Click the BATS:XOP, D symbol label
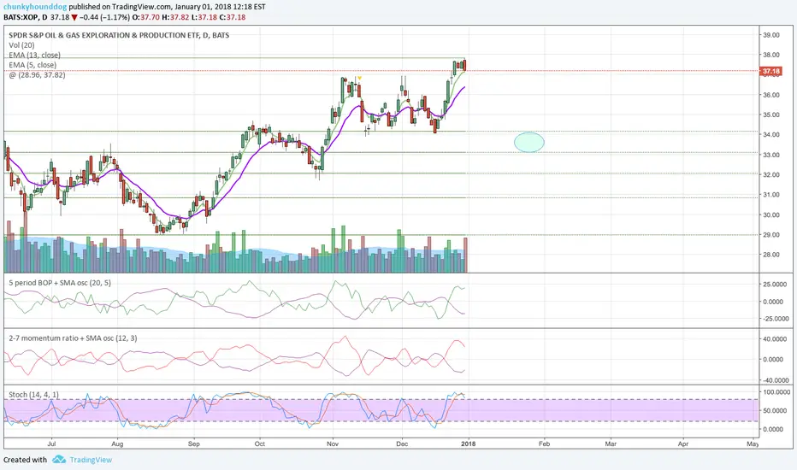 (26, 17)
